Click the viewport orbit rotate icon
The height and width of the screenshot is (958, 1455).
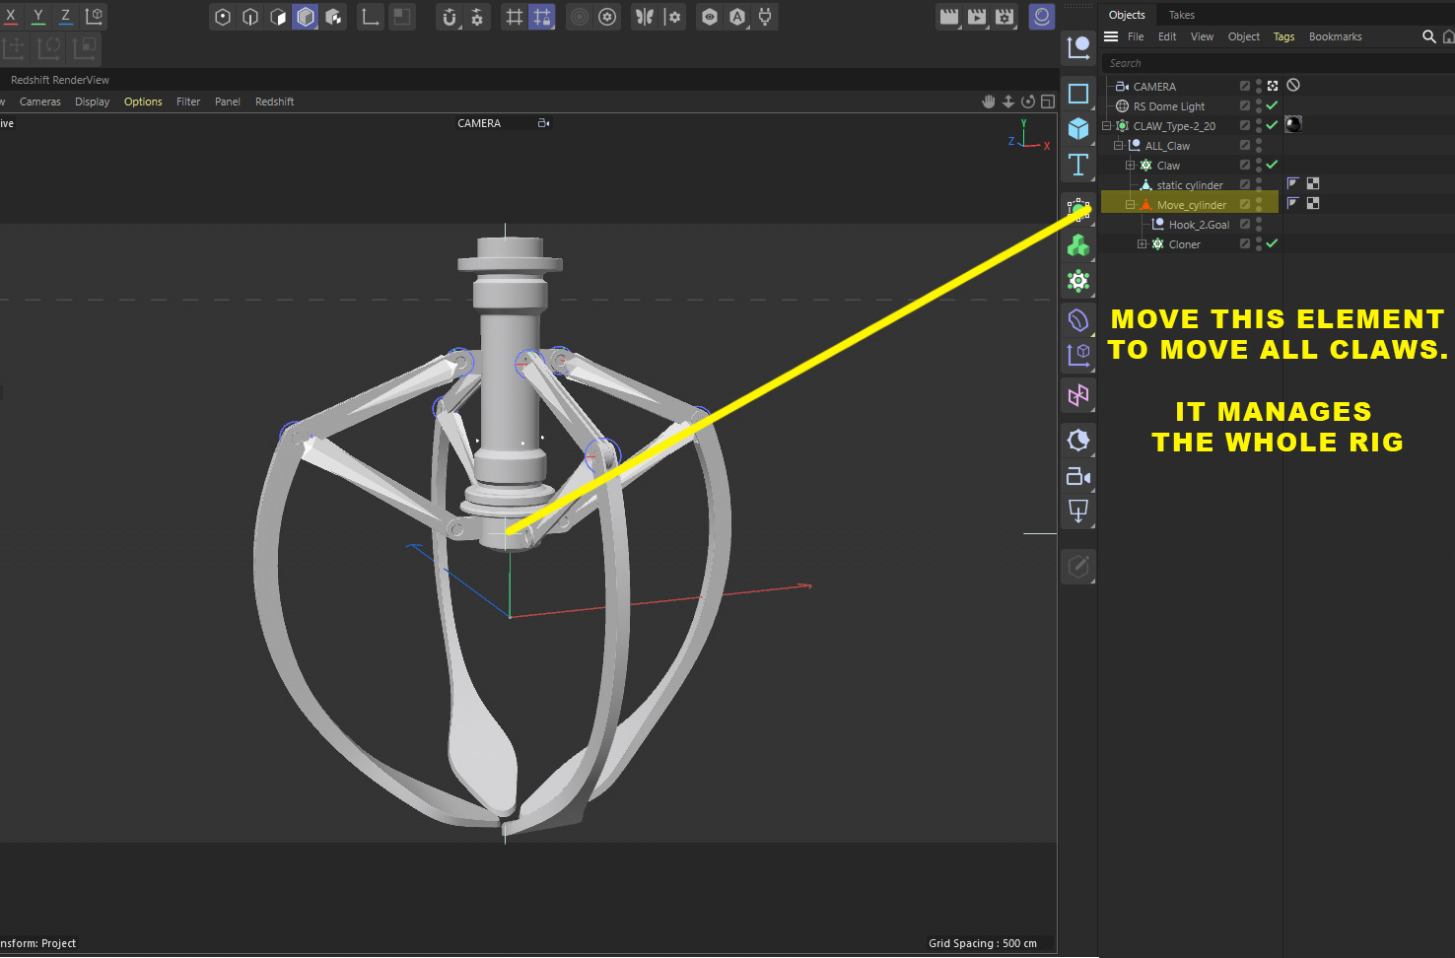pos(1028,102)
